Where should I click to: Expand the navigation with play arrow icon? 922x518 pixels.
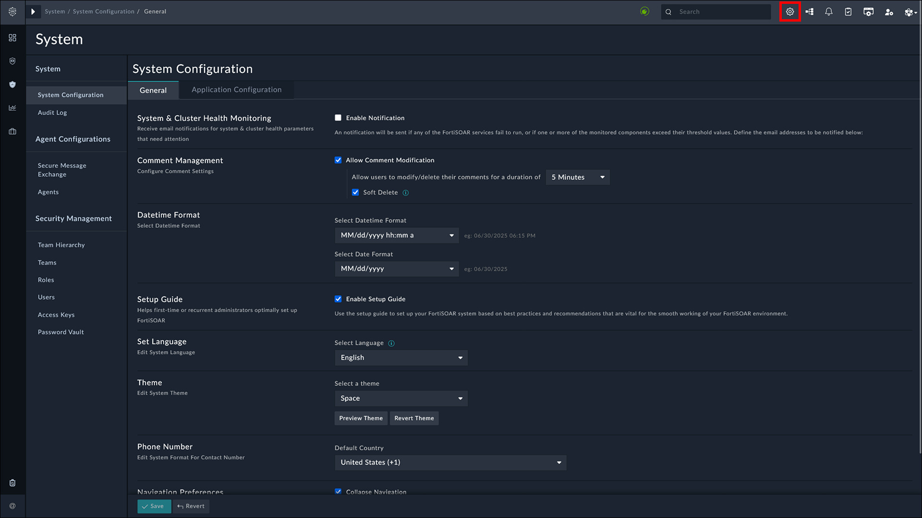(x=33, y=12)
